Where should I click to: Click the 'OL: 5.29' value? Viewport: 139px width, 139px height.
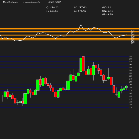(x=107, y=14)
